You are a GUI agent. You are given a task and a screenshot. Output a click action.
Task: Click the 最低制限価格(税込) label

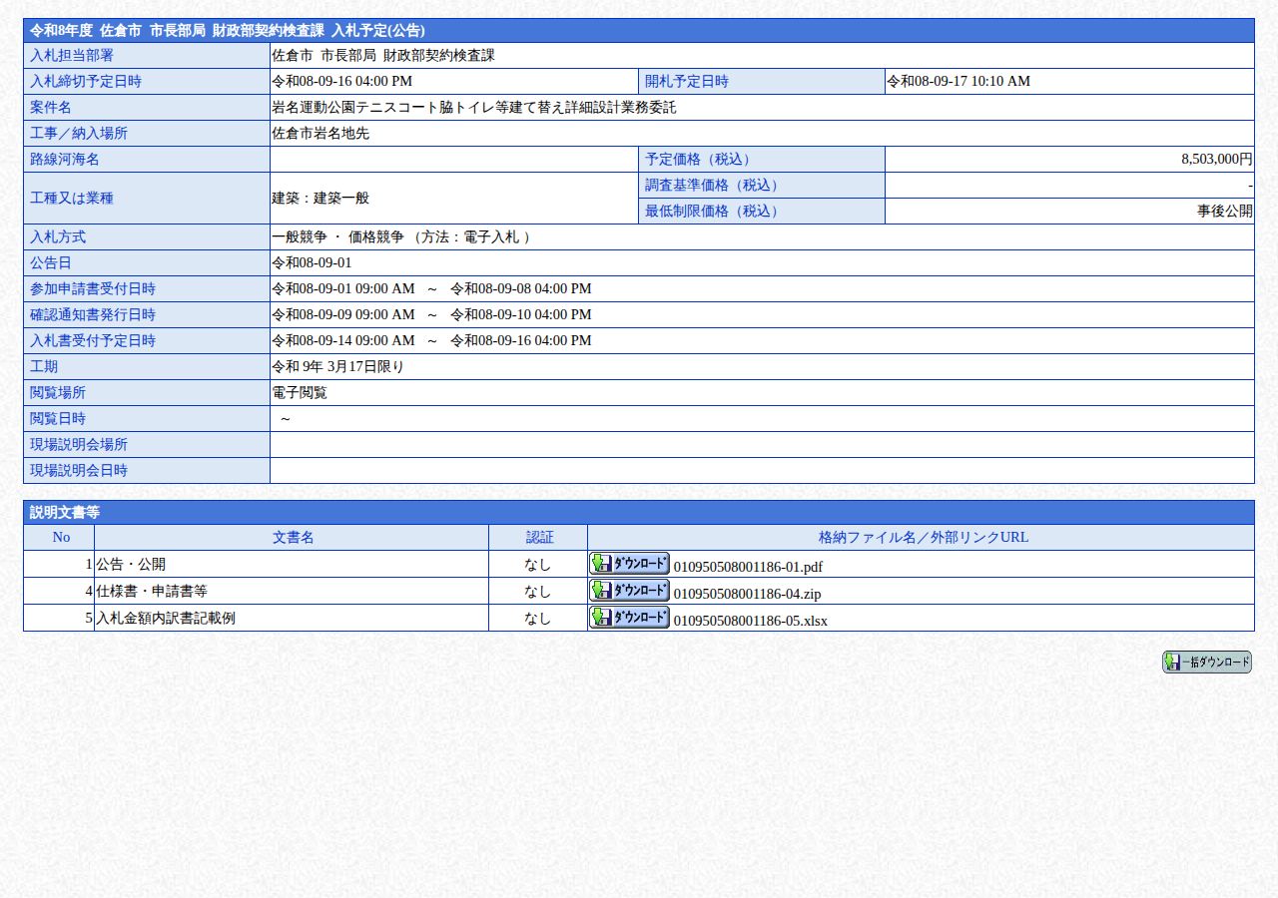[762, 211]
